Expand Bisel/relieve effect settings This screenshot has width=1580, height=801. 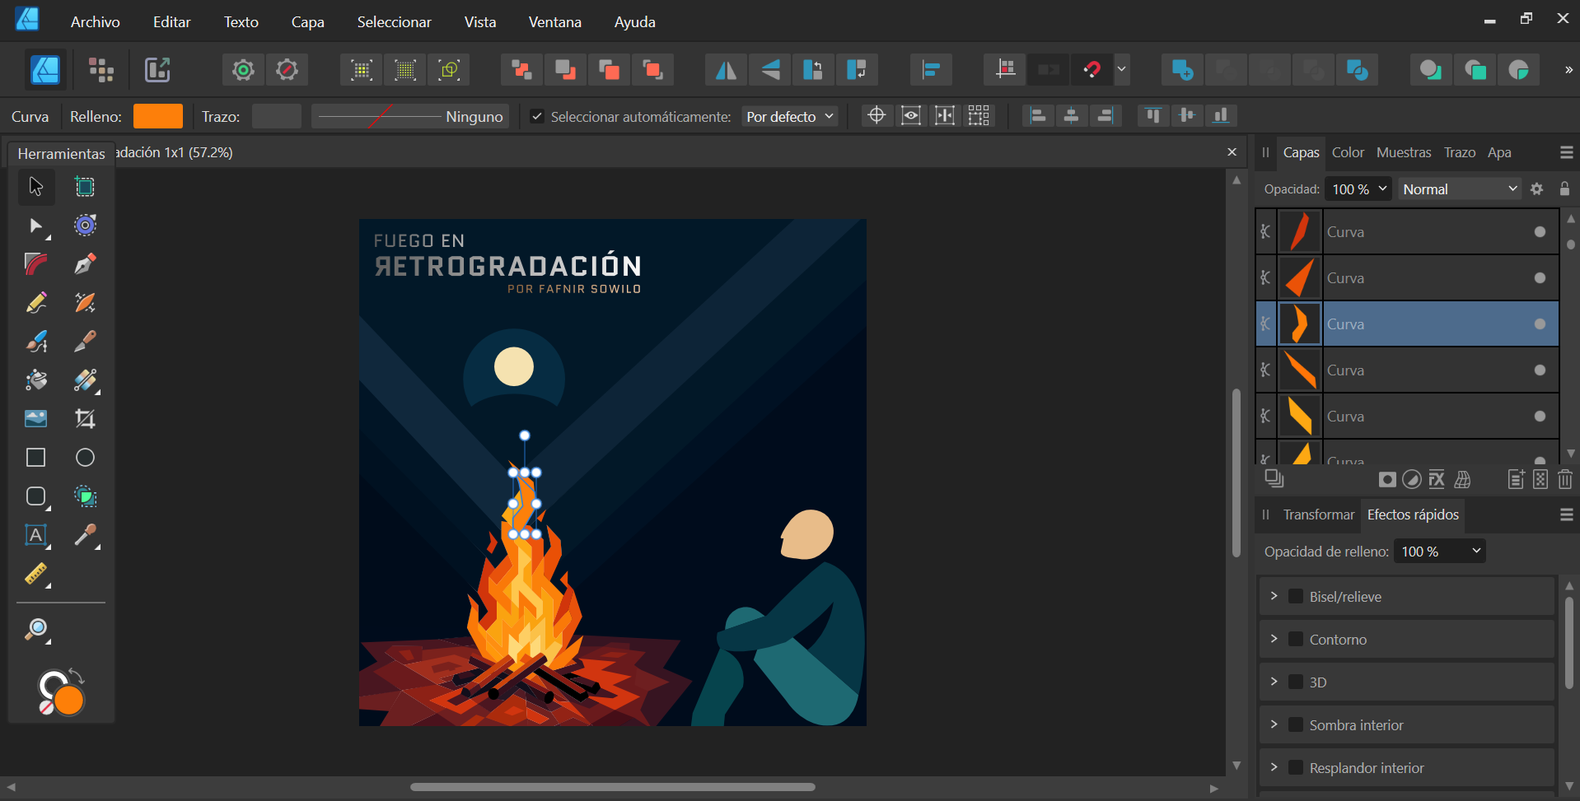(x=1274, y=595)
